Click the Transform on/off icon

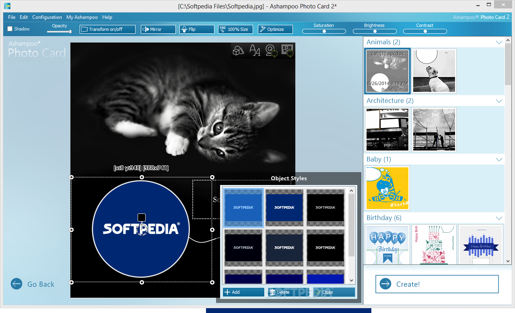(84, 29)
